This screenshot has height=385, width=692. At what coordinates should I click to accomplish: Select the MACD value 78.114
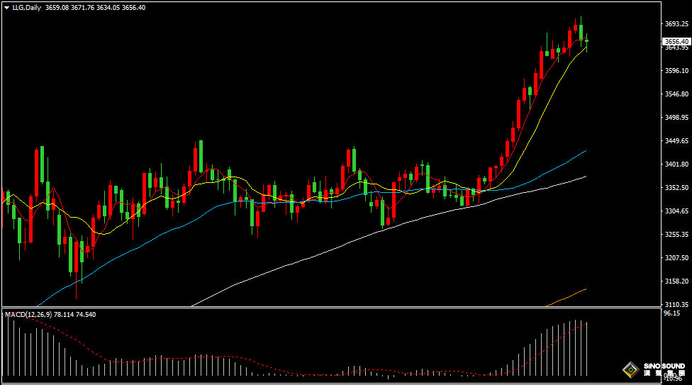coord(64,314)
